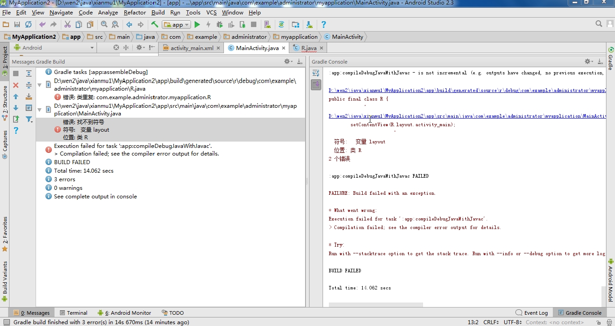Open the AVD Manager icon
The width and height of the screenshot is (615, 326).
(x=268, y=24)
